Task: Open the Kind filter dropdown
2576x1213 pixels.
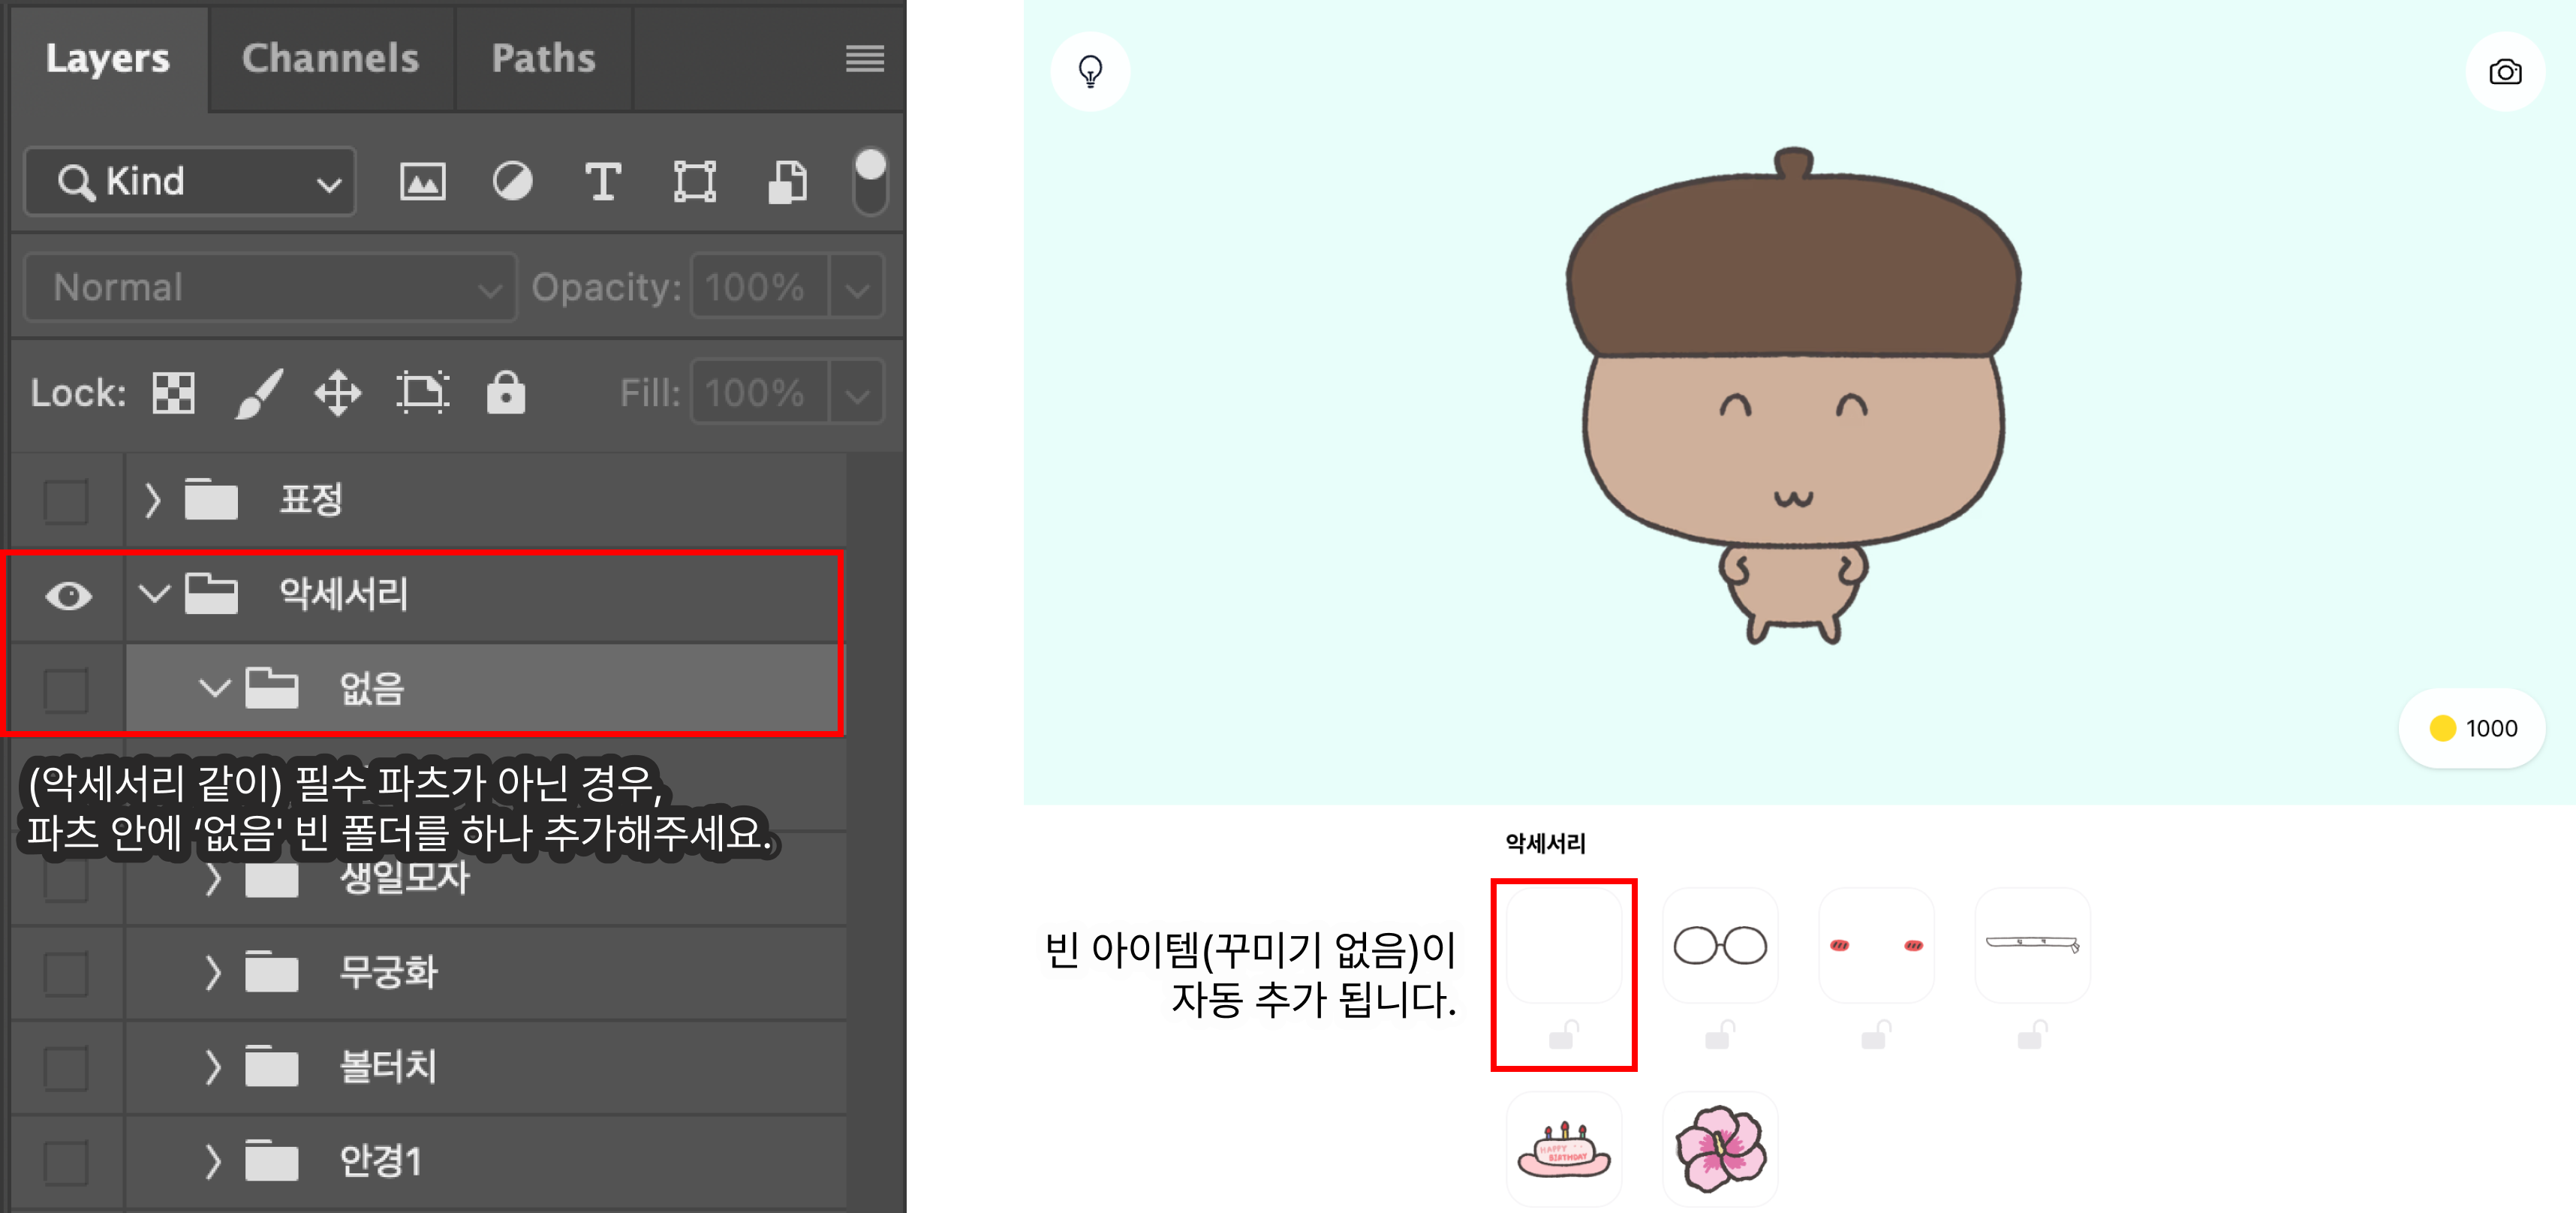Action: pyautogui.click(x=190, y=182)
